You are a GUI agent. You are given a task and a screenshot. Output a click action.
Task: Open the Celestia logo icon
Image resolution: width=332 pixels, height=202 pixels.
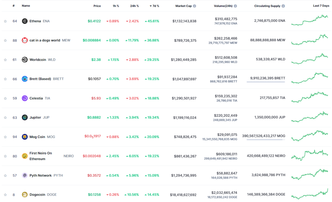[x=25, y=98]
